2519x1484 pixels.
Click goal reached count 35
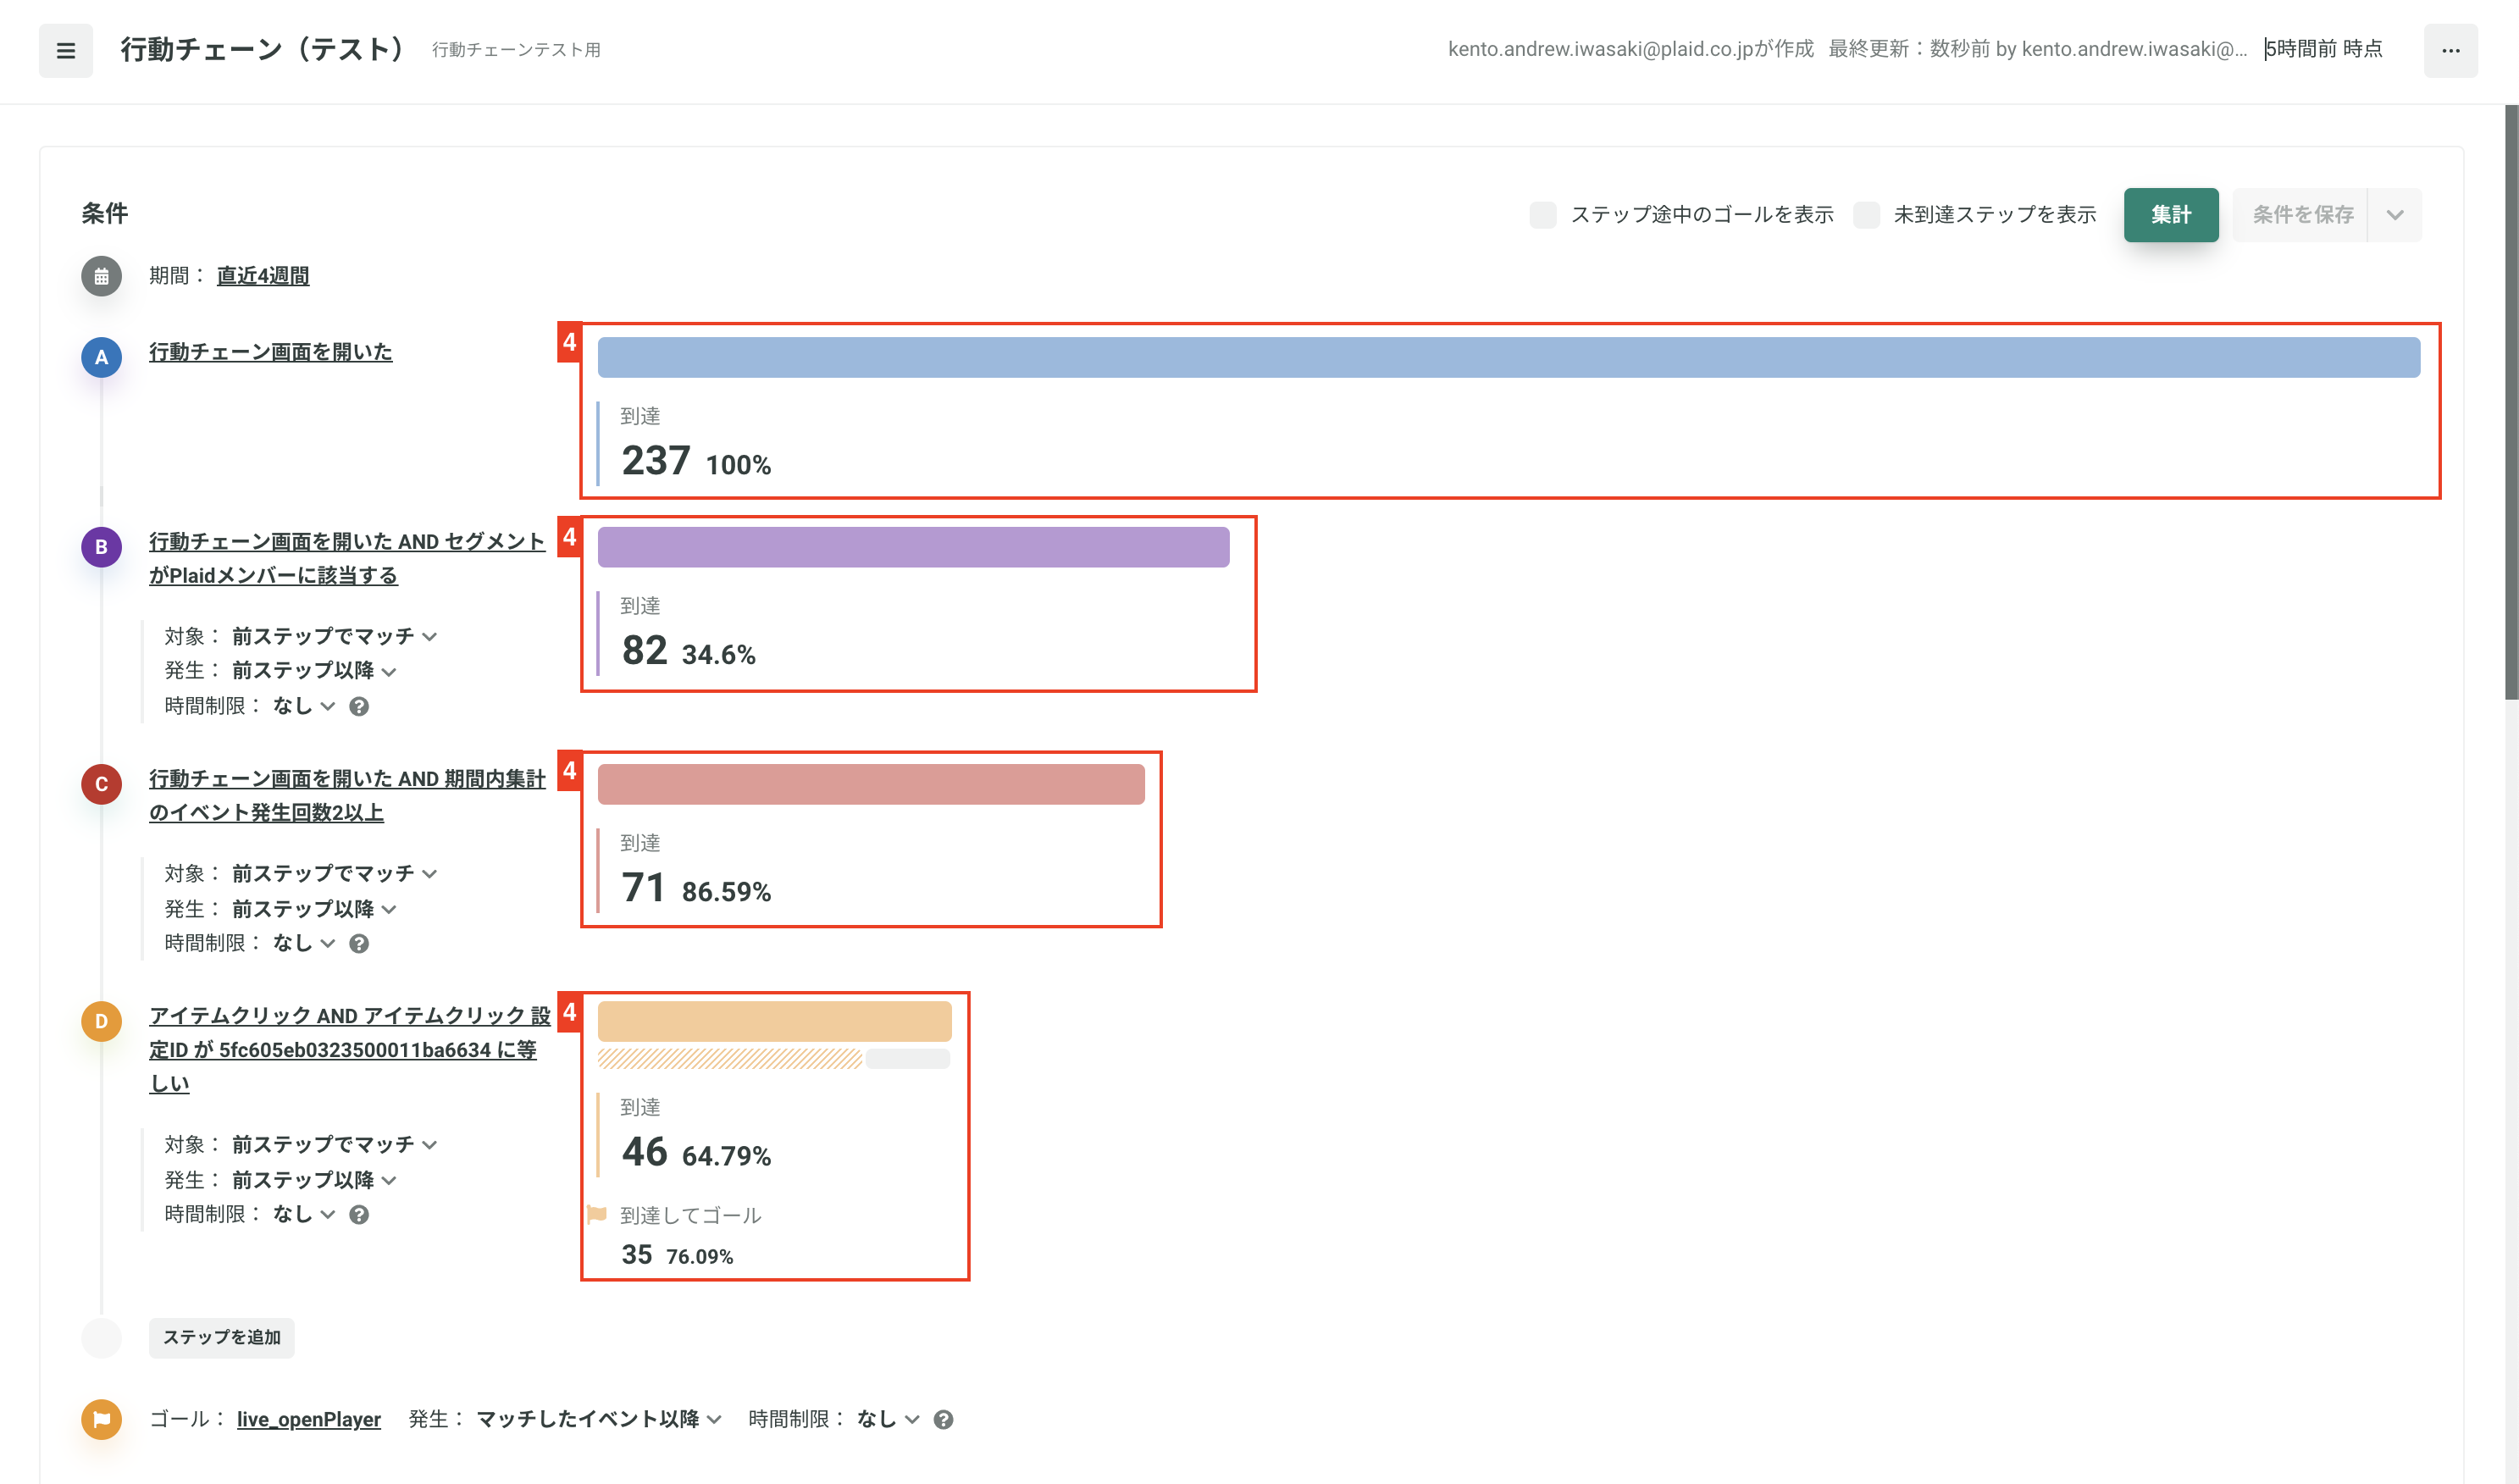pos(637,1255)
